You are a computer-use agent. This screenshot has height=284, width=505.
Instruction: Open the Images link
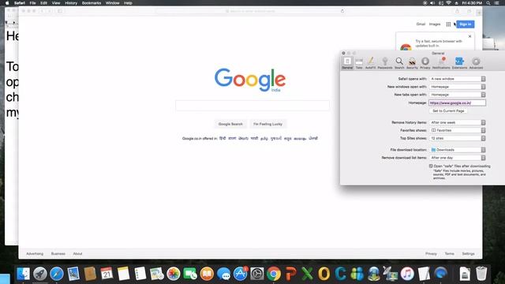pyautogui.click(x=435, y=24)
